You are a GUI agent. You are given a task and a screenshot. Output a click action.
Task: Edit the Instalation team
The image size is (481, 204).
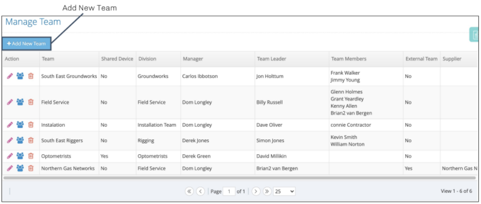tap(10, 125)
